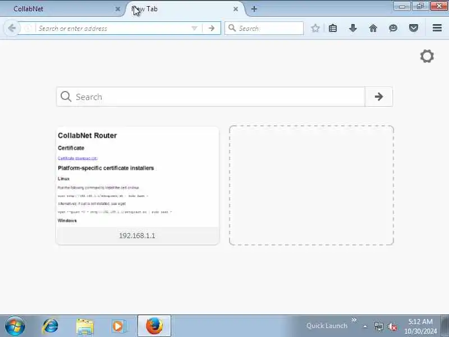Click the Pocket icon

pos(414,28)
